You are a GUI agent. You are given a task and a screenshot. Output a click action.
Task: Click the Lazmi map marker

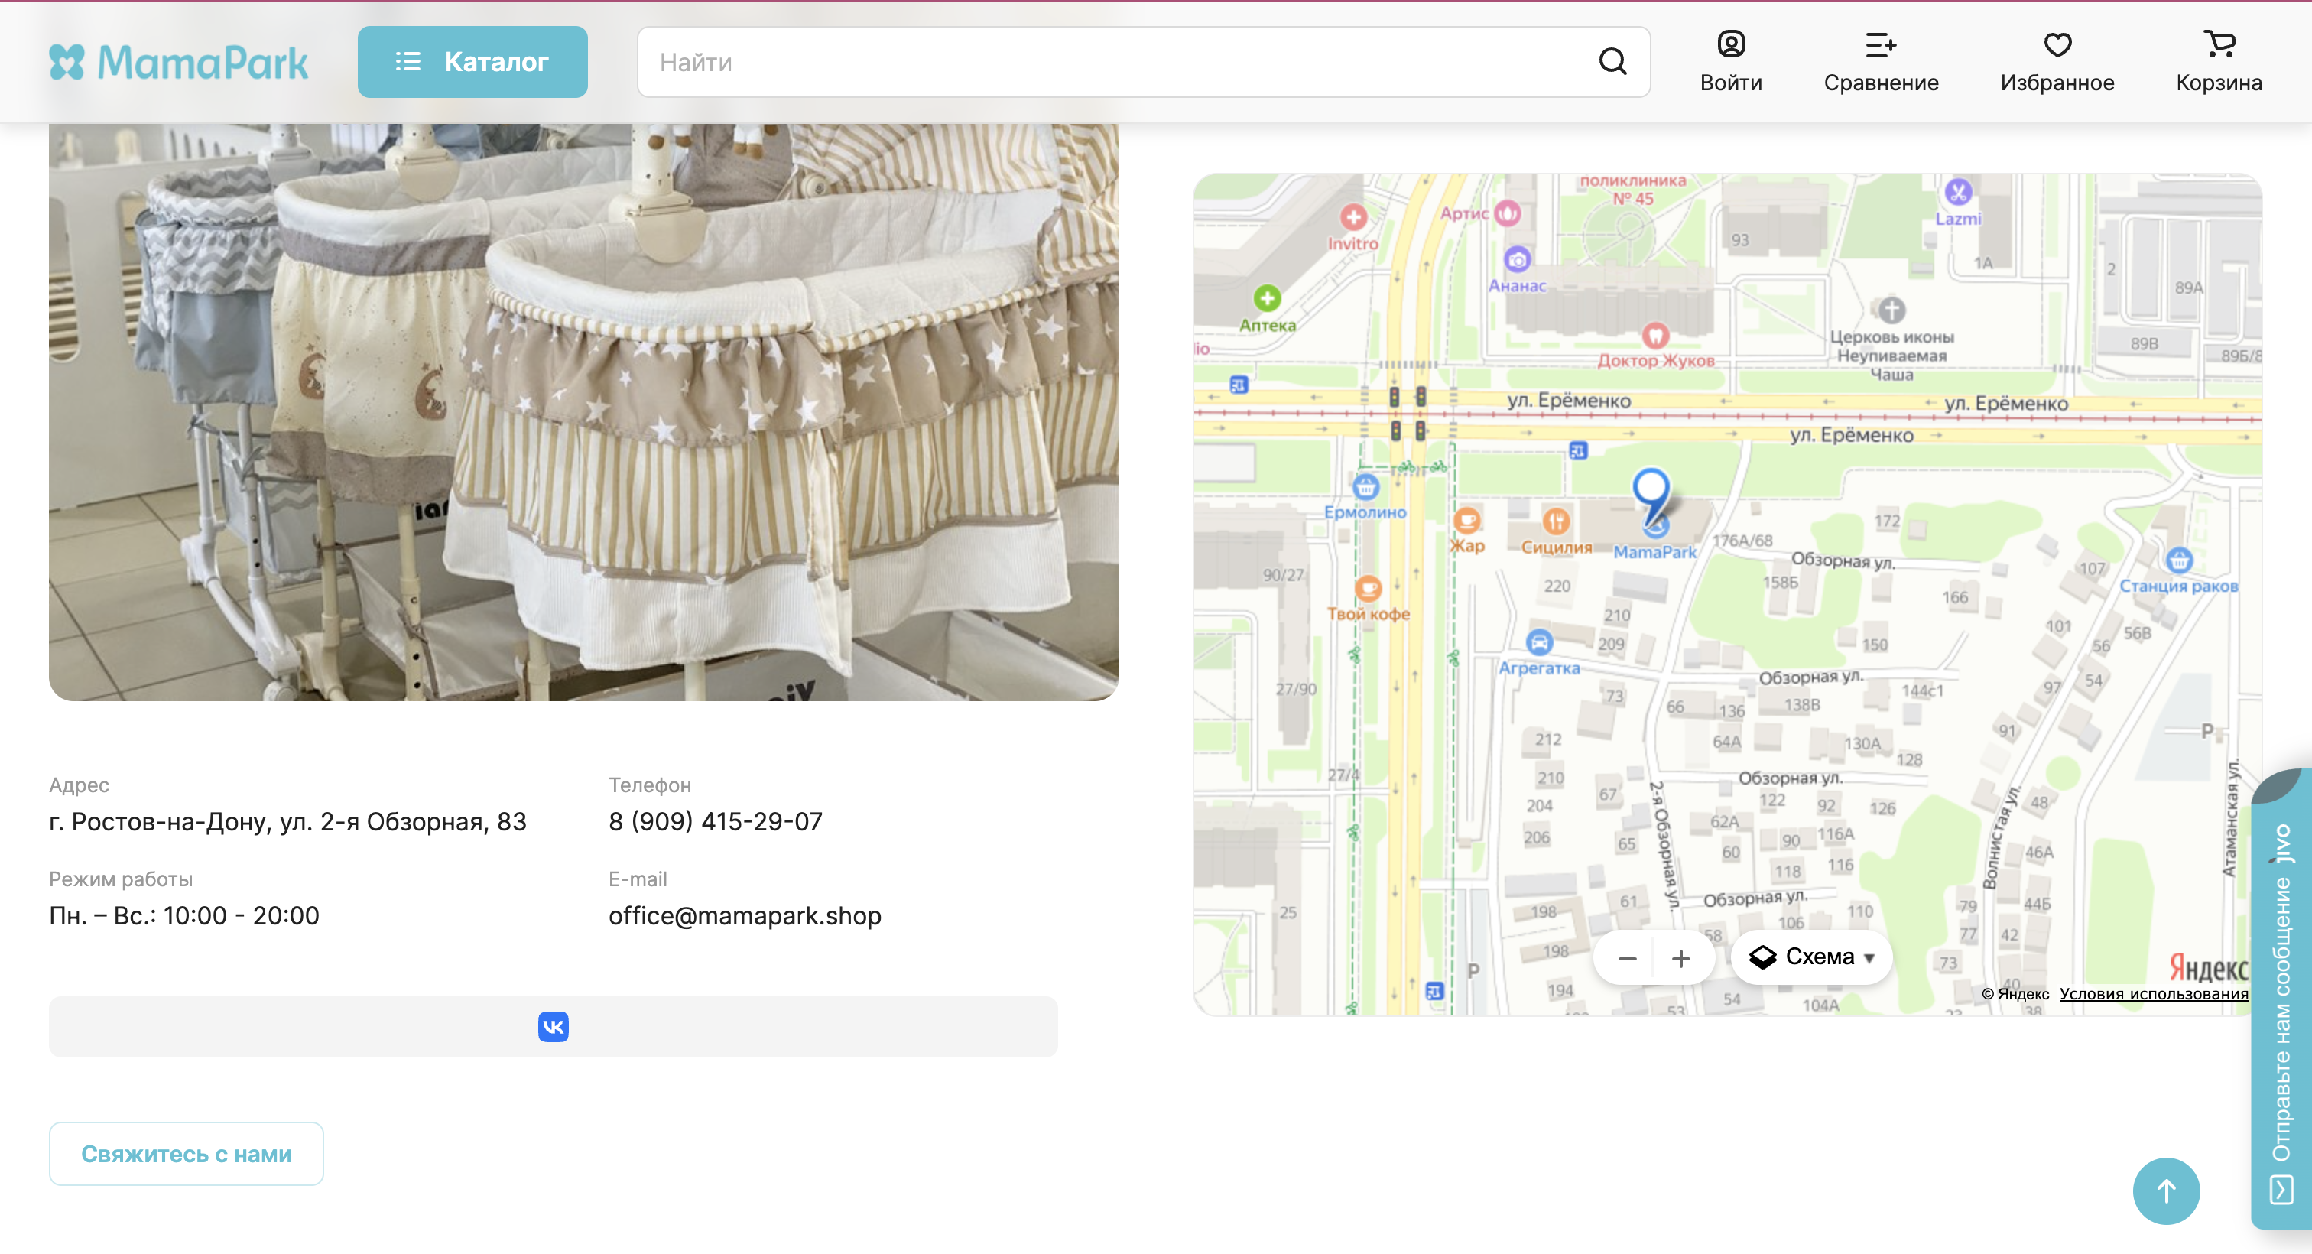click(1957, 191)
